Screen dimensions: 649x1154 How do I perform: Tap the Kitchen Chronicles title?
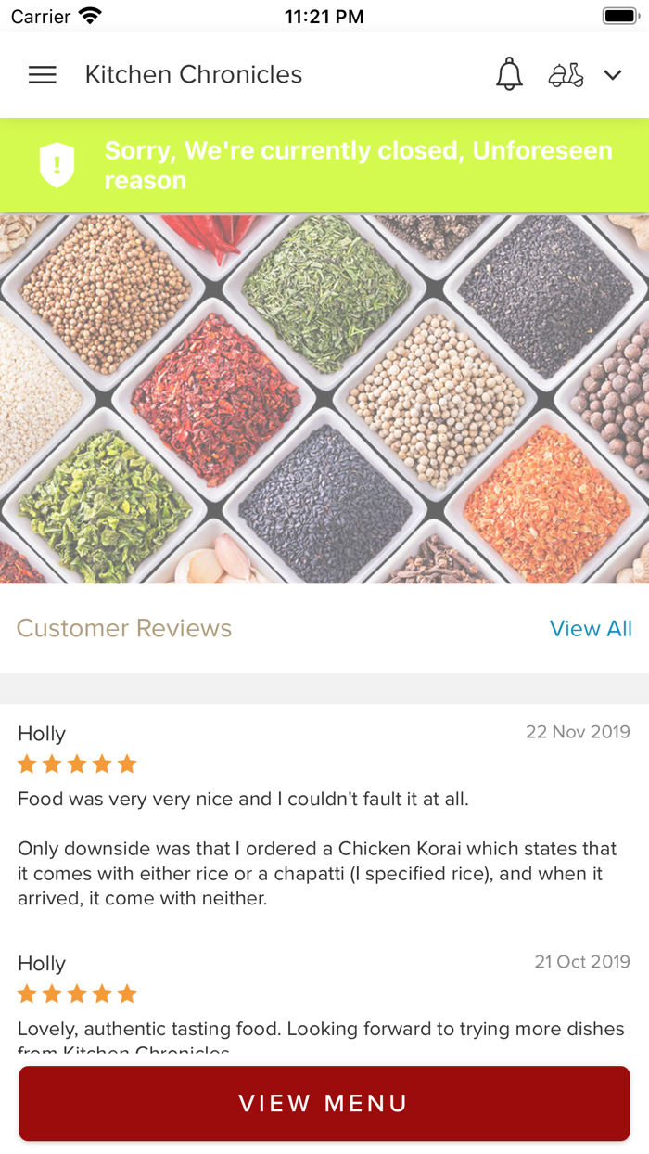(x=194, y=74)
